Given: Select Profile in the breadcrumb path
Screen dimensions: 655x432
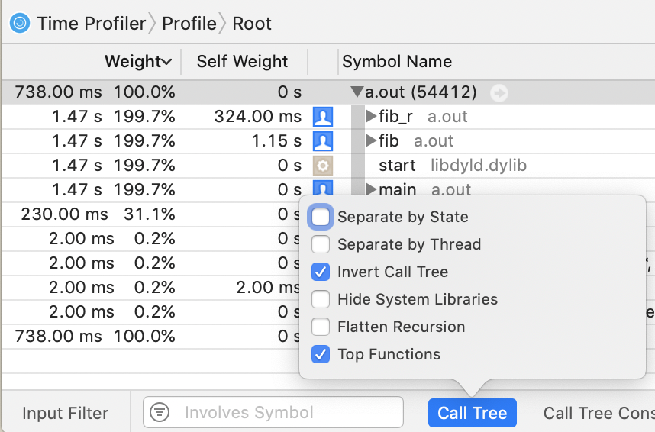Looking at the screenshot, I should tap(188, 24).
